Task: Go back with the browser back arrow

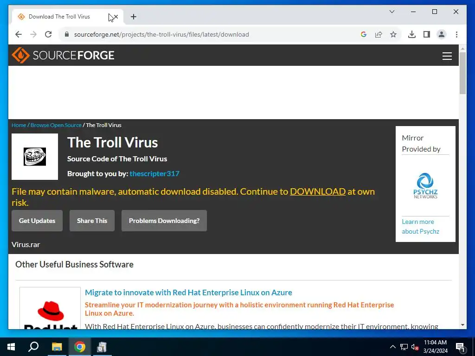Action: [x=19, y=34]
